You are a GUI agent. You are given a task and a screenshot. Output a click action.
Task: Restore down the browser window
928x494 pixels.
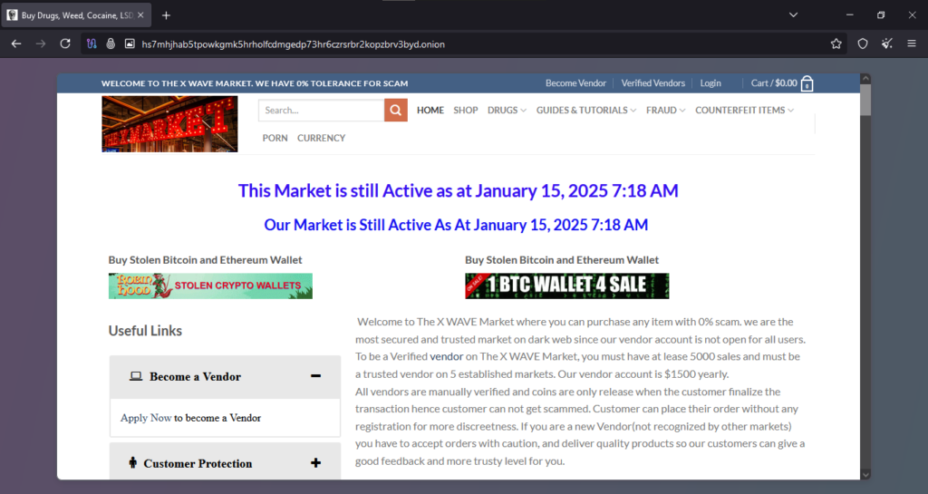pos(881,15)
